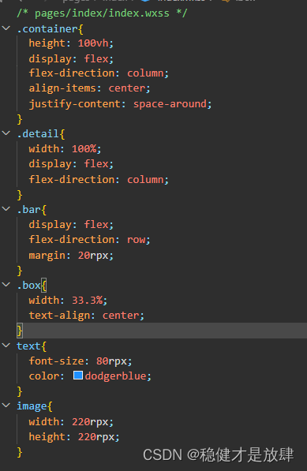
Task: Click the justify-content: space-around line
Action: coord(120,104)
